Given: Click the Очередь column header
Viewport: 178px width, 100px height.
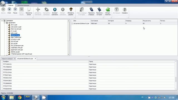Looking at the screenshot, I should coord(133,21).
